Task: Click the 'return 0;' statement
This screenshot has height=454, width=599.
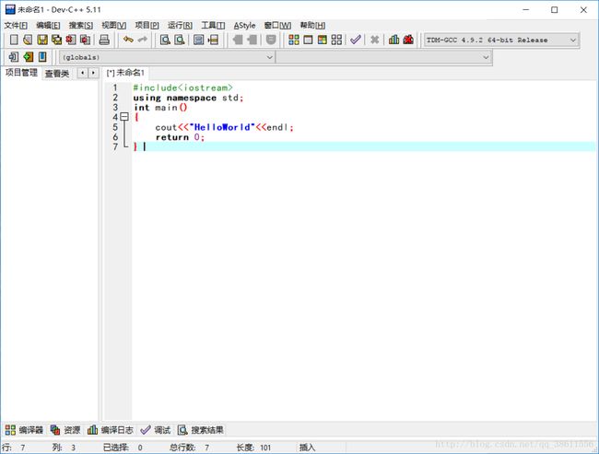Action: [x=180, y=137]
